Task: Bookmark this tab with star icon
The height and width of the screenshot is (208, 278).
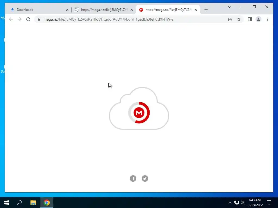Action: [239, 19]
